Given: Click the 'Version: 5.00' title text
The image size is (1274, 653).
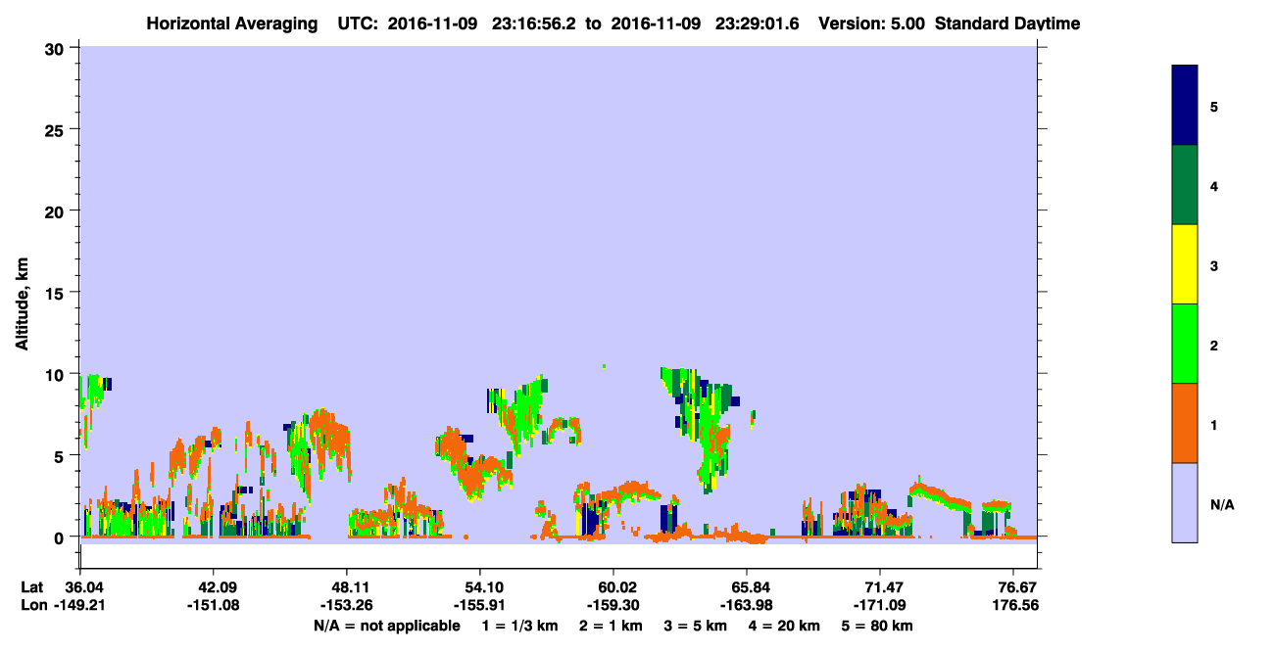Looking at the screenshot, I should click(873, 23).
